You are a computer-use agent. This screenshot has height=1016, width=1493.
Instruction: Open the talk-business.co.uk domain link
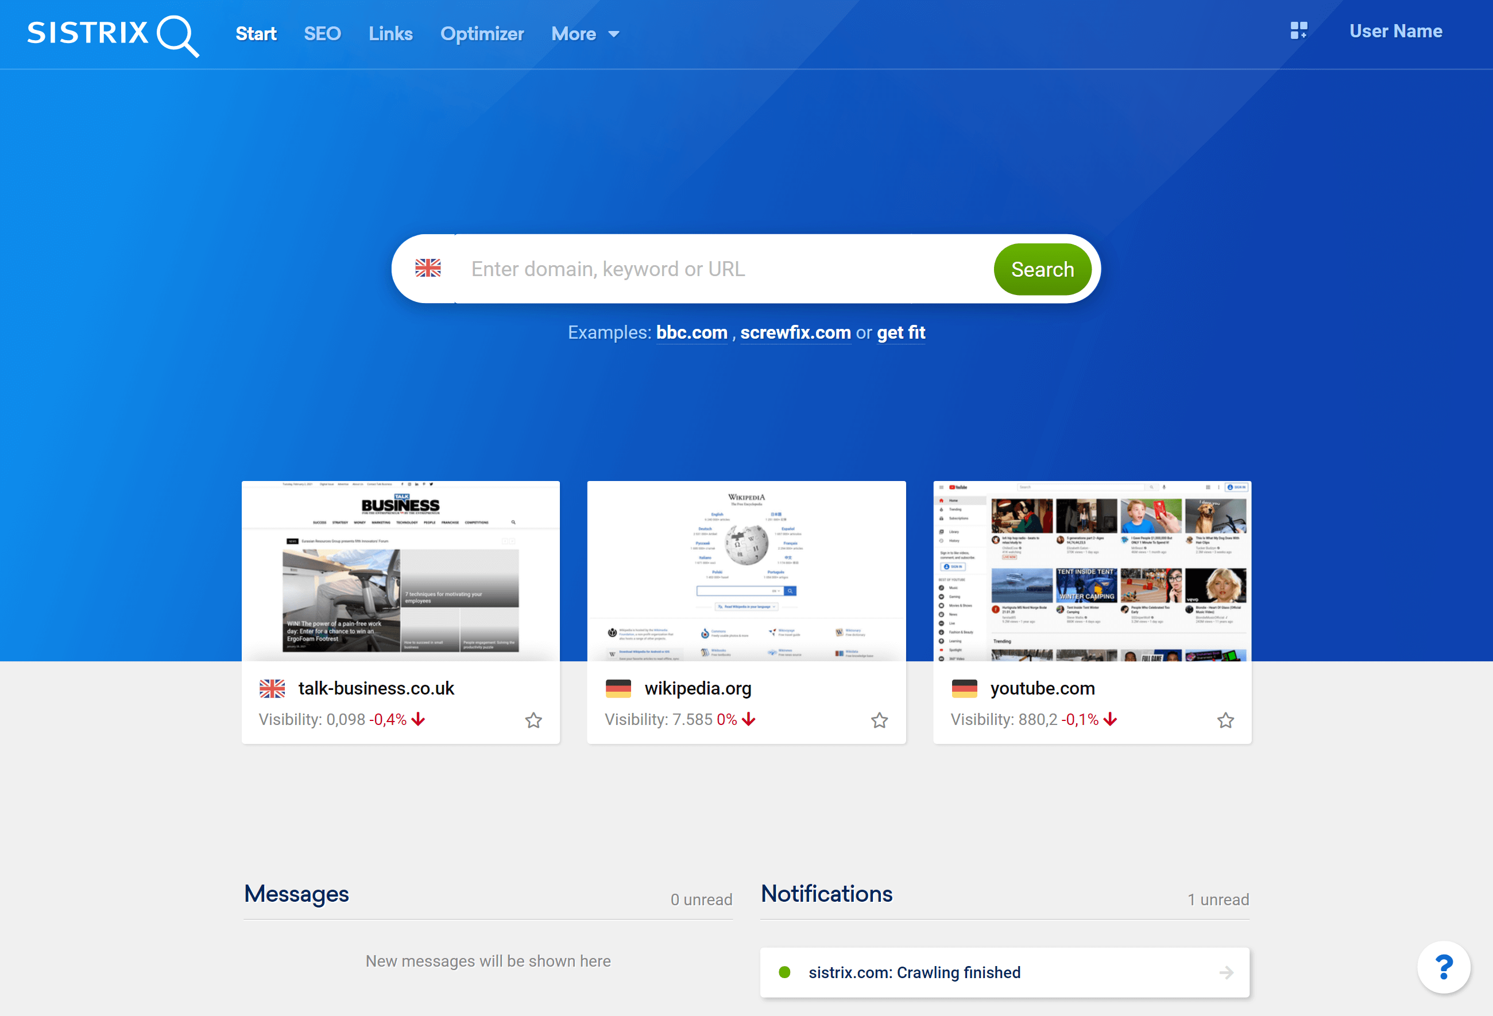[376, 688]
